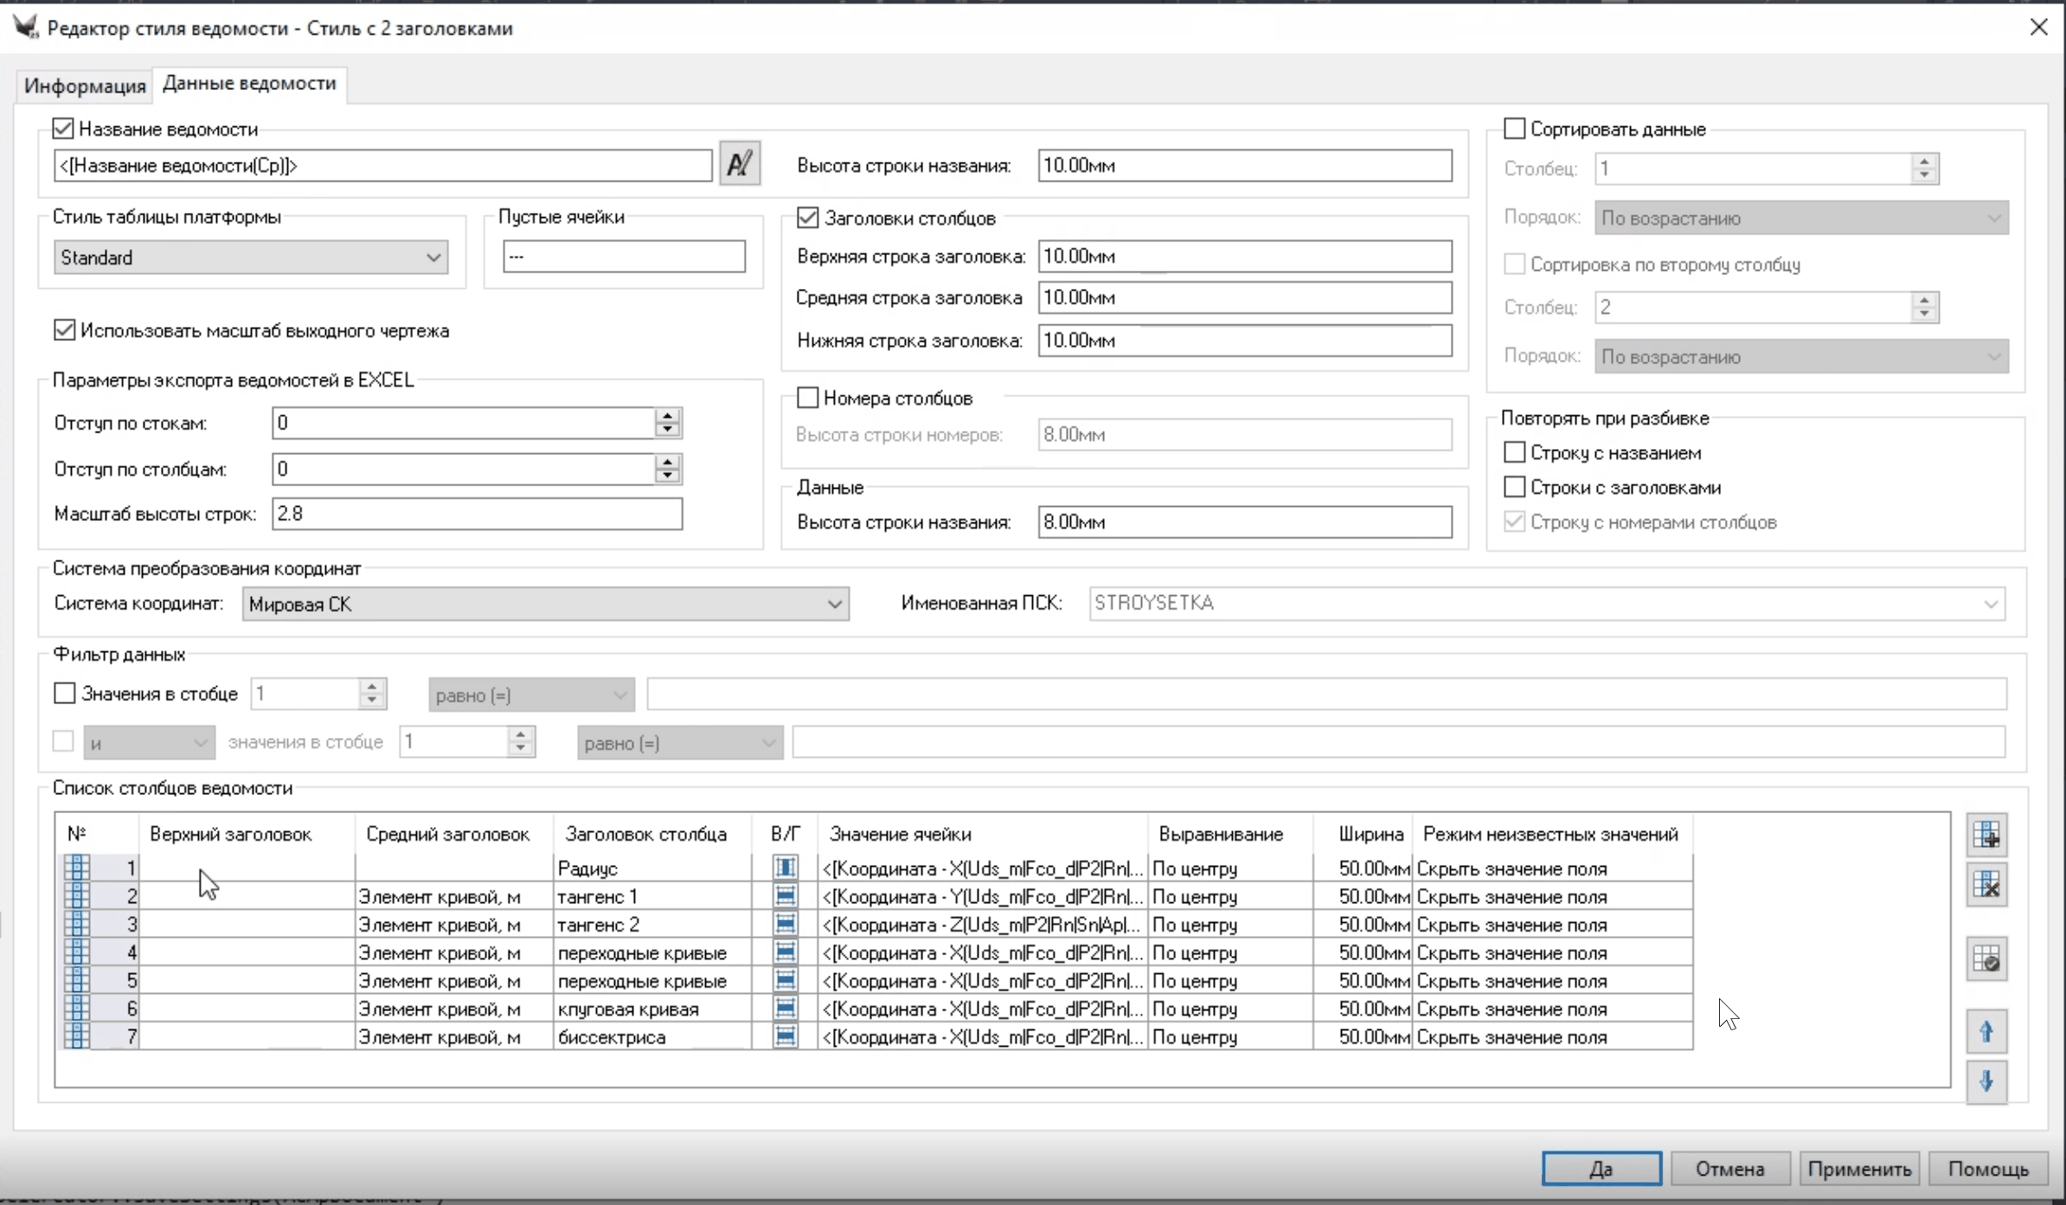
Task: Check Строки с заголовками repeat option
Action: click(1514, 487)
